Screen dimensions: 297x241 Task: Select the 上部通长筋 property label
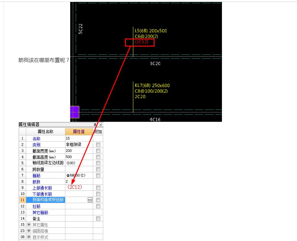pyautogui.click(x=42, y=188)
